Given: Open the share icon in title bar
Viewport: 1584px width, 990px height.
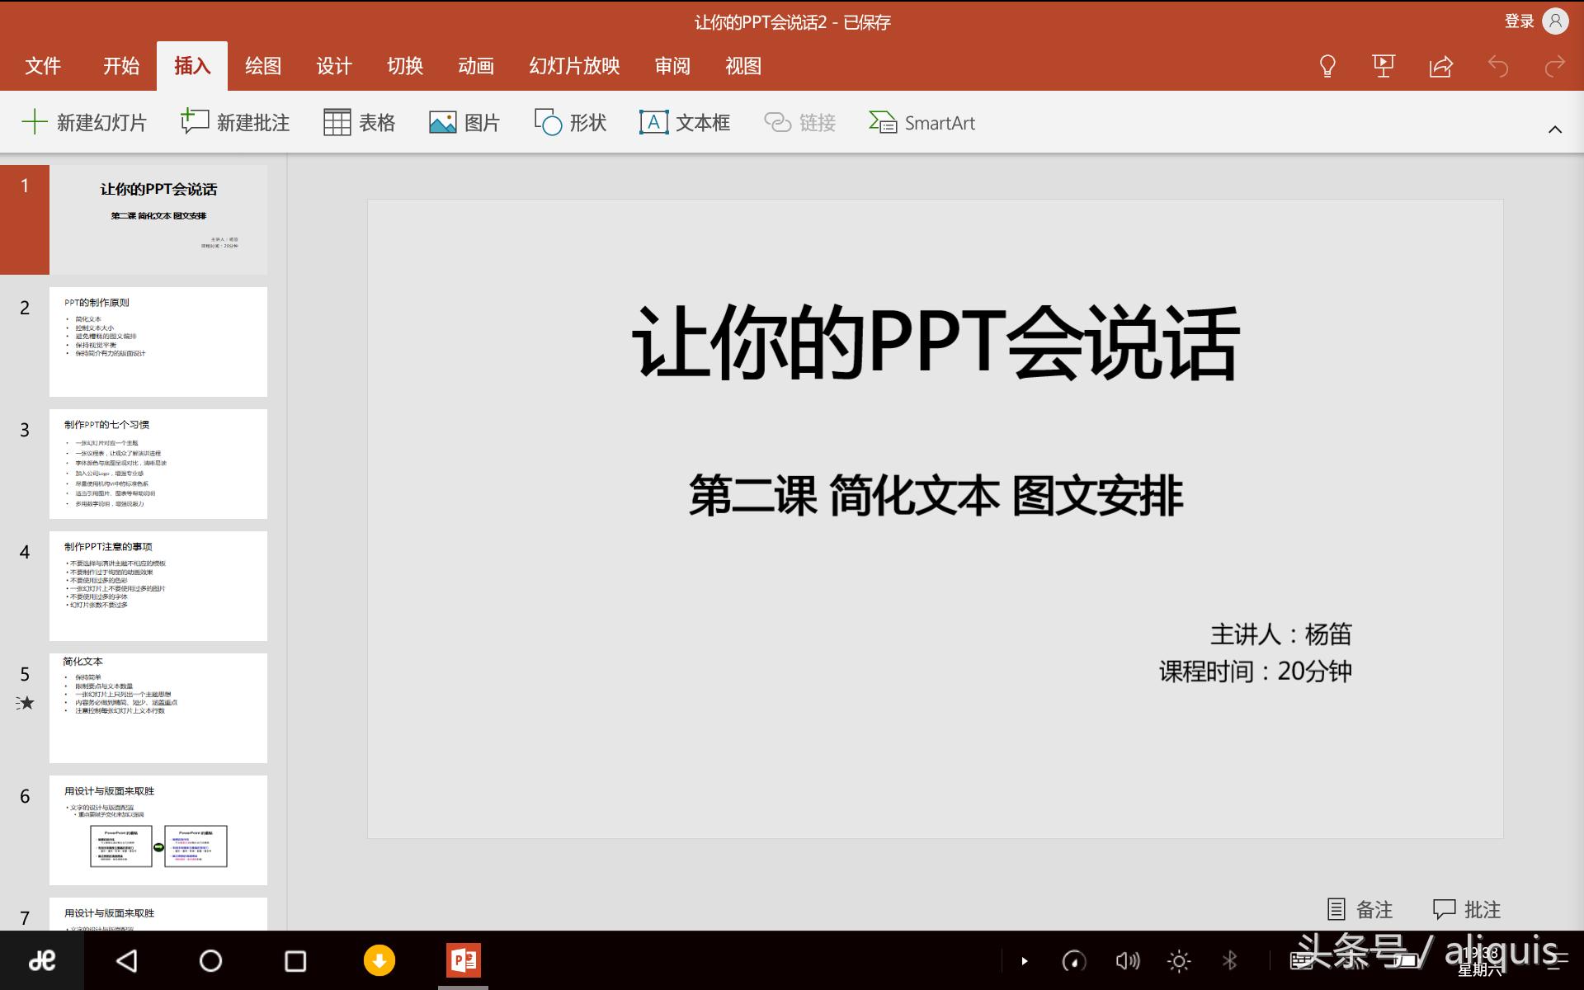Looking at the screenshot, I should click(x=1440, y=66).
